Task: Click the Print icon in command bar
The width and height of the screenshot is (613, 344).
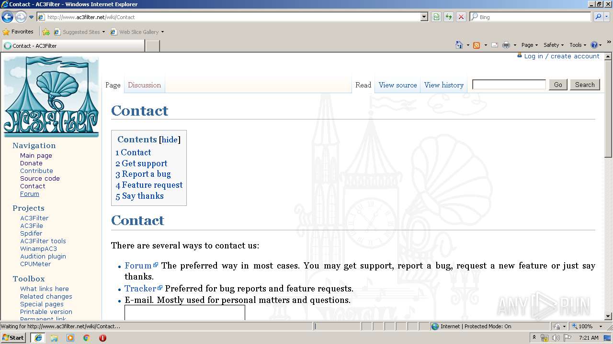Action: pos(506,45)
